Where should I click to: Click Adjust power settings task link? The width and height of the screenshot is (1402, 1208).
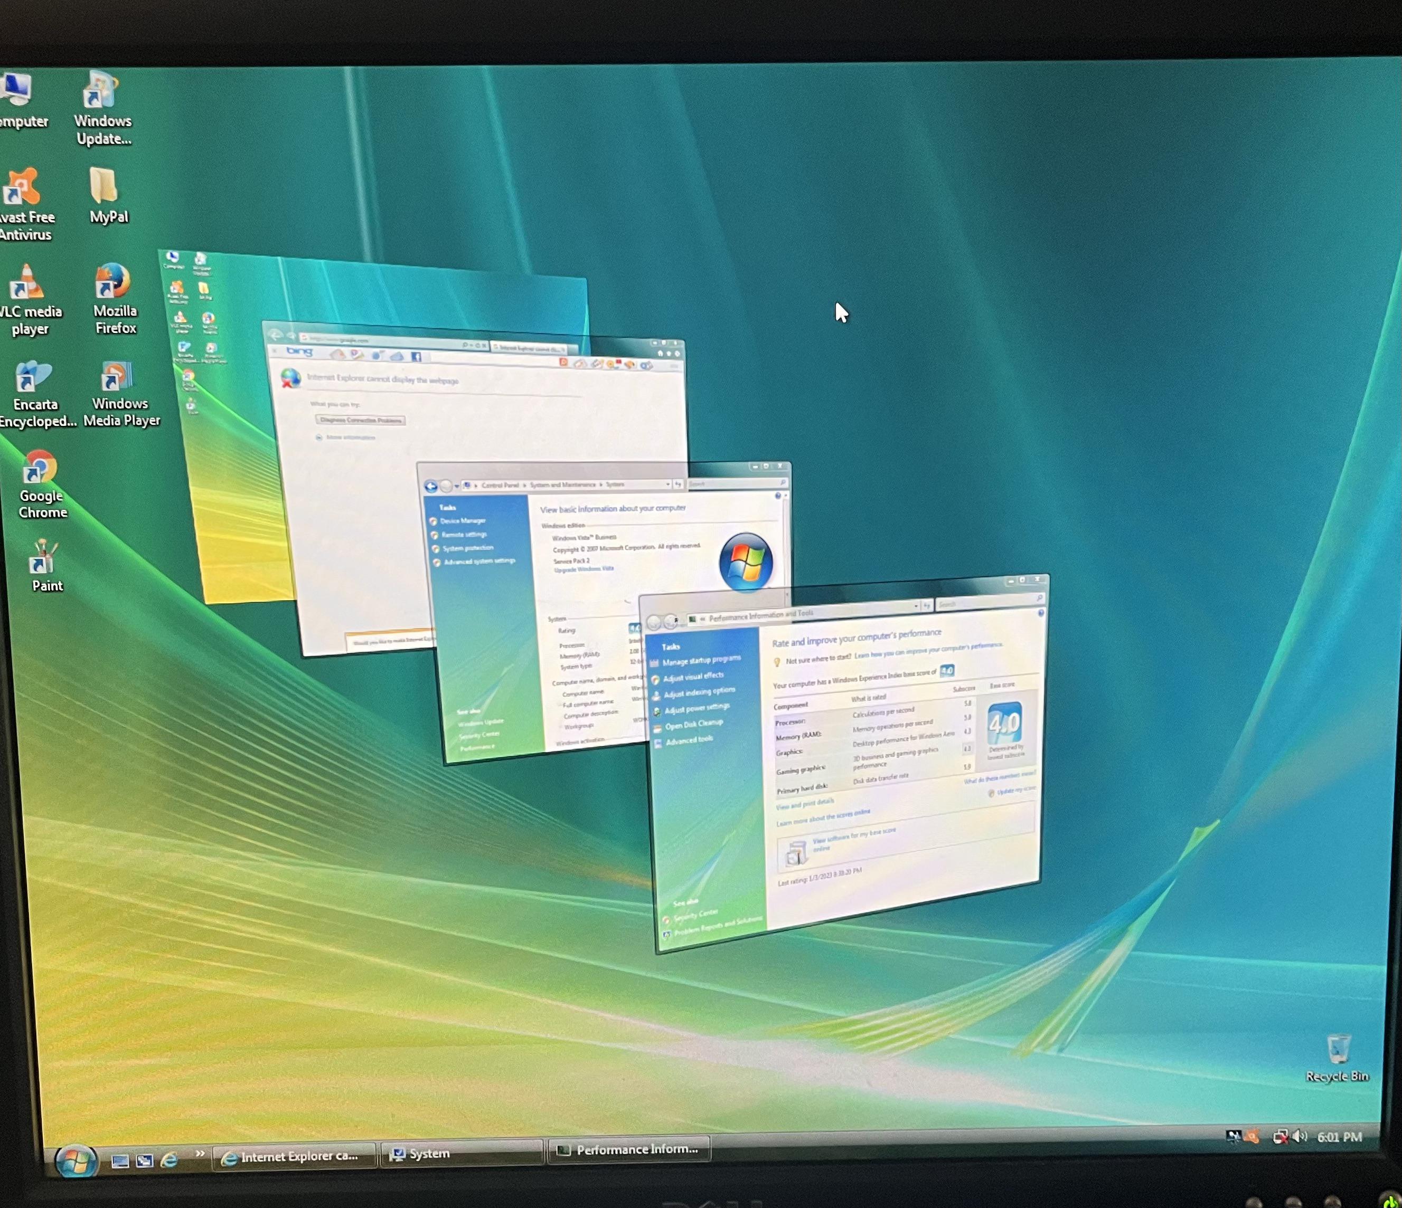click(x=697, y=708)
